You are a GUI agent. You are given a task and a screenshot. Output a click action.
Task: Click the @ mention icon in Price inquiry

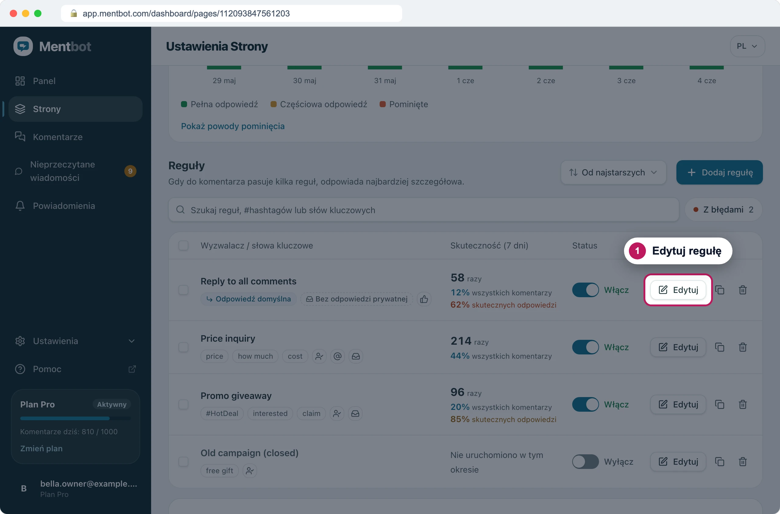click(x=338, y=356)
